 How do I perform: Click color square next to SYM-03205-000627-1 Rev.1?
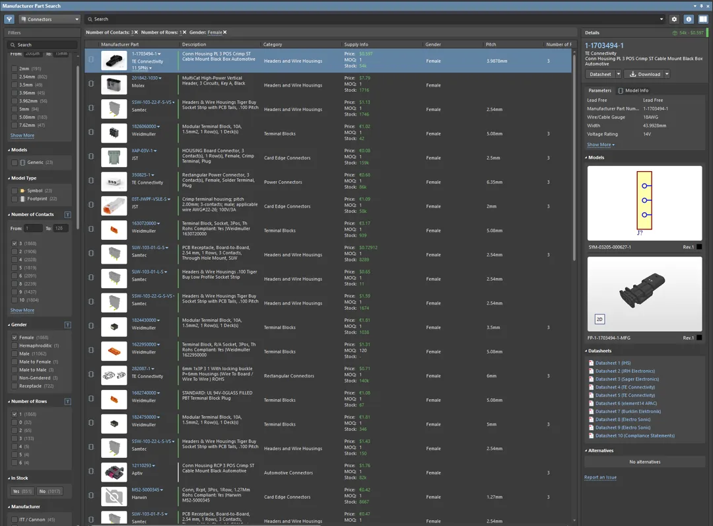(699, 247)
